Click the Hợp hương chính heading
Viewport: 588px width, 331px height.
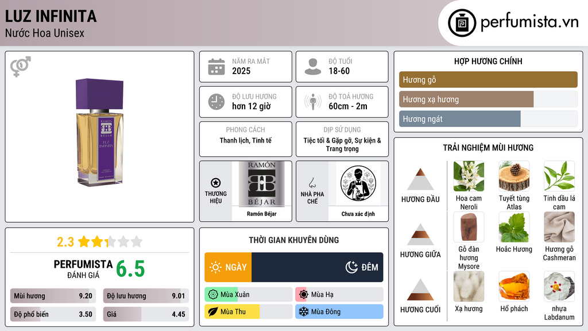click(488, 61)
